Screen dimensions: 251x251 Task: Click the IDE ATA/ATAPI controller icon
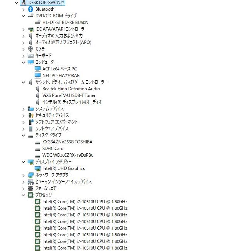[31, 29]
